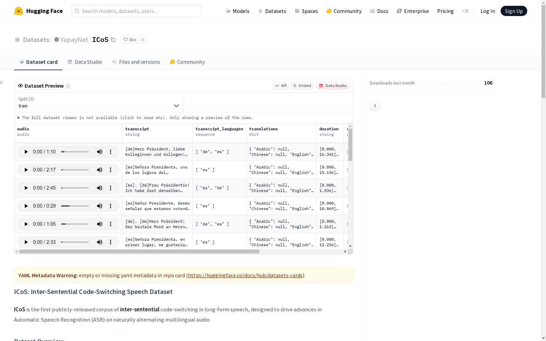Like the ICoS dataset
Viewport: 546px width, 341px height.
tap(130, 40)
